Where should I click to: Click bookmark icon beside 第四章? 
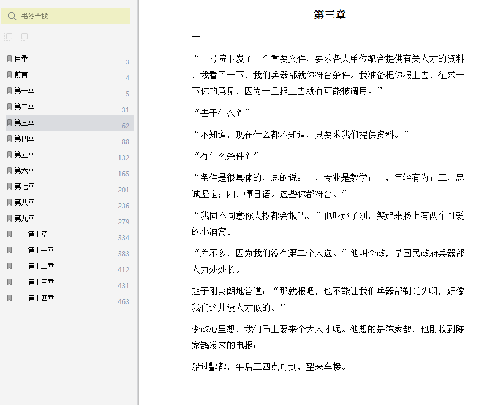coord(9,138)
